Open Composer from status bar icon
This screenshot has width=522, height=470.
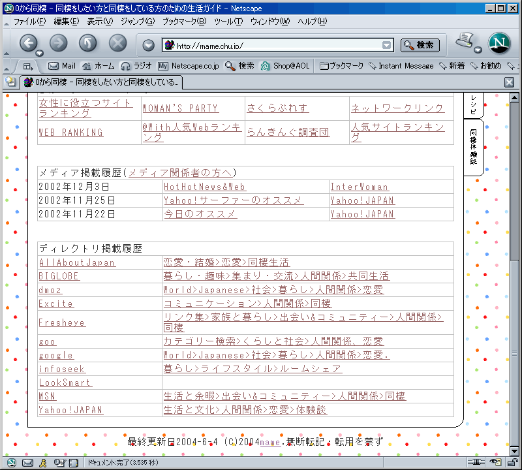(x=59, y=462)
